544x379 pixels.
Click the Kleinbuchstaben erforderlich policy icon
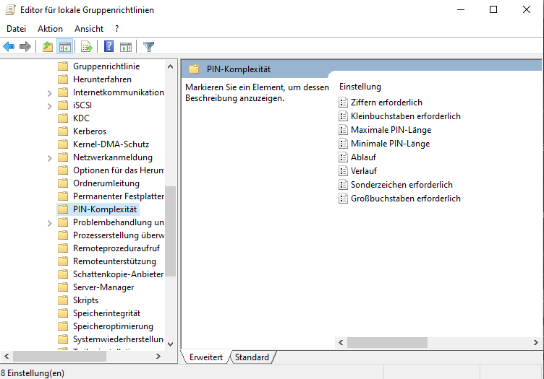click(x=343, y=116)
